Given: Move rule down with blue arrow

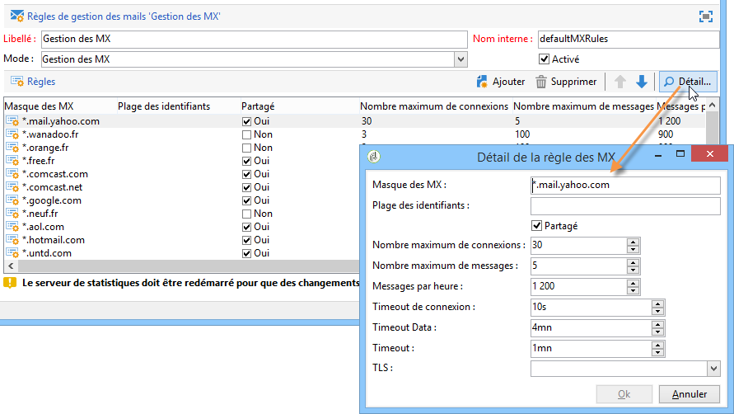Looking at the screenshot, I should (641, 82).
